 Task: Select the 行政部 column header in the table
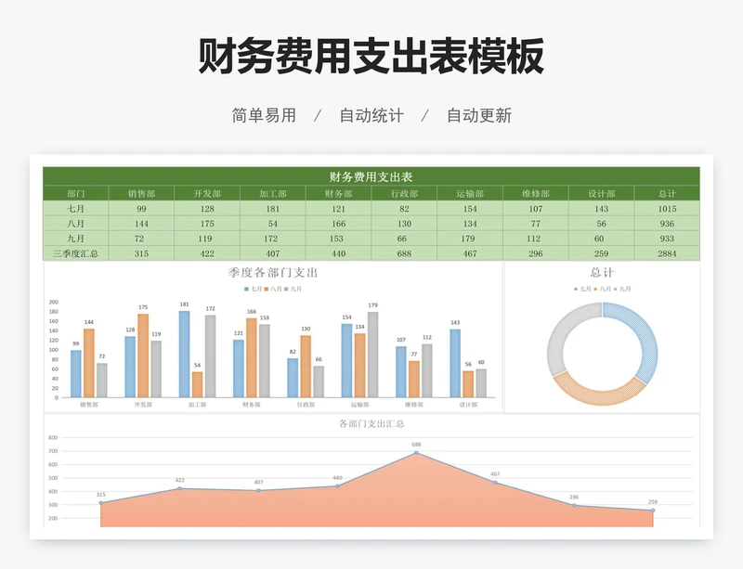coord(404,193)
